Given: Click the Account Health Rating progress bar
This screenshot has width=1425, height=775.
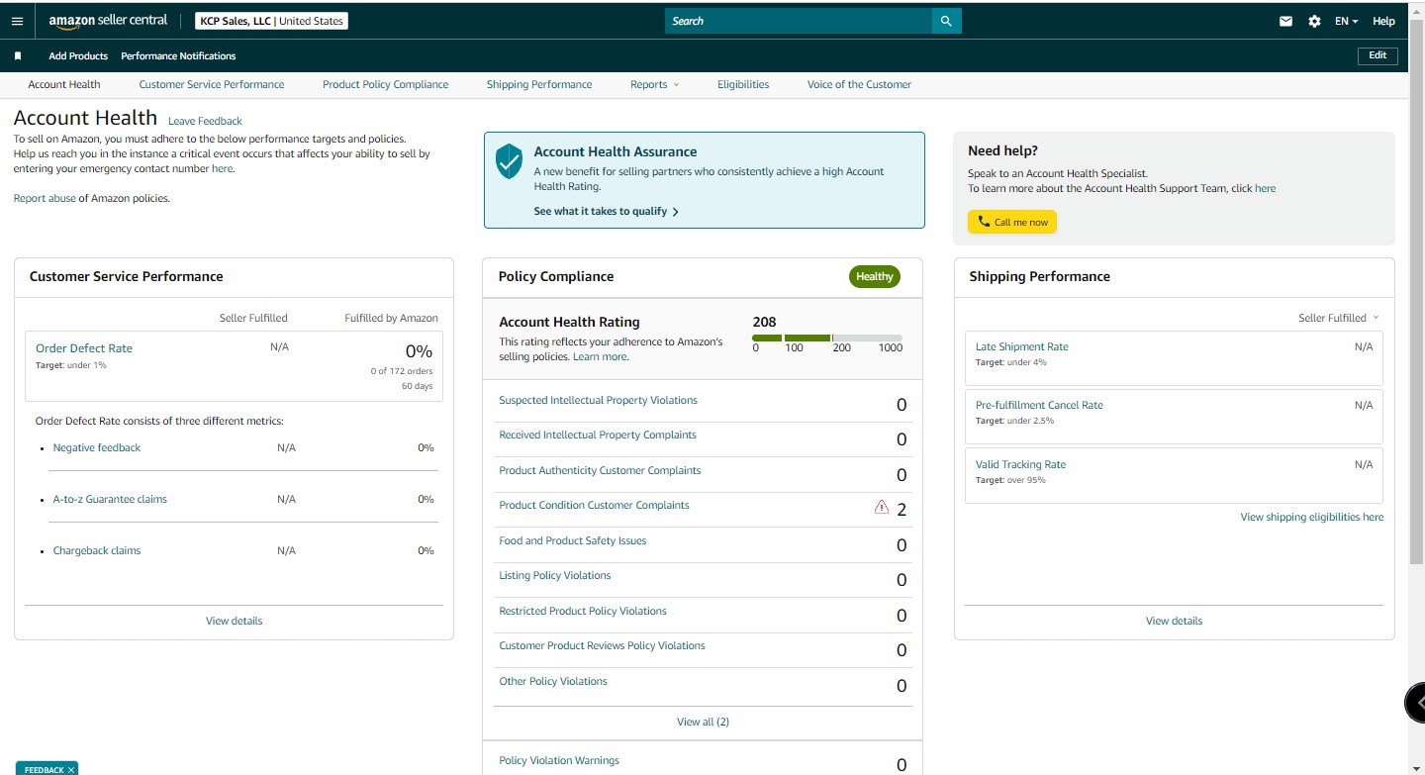Looking at the screenshot, I should point(827,339).
